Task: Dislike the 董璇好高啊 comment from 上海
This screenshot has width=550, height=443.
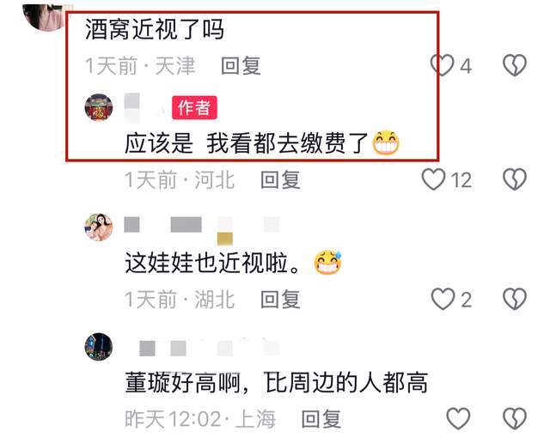Action: 515,418
